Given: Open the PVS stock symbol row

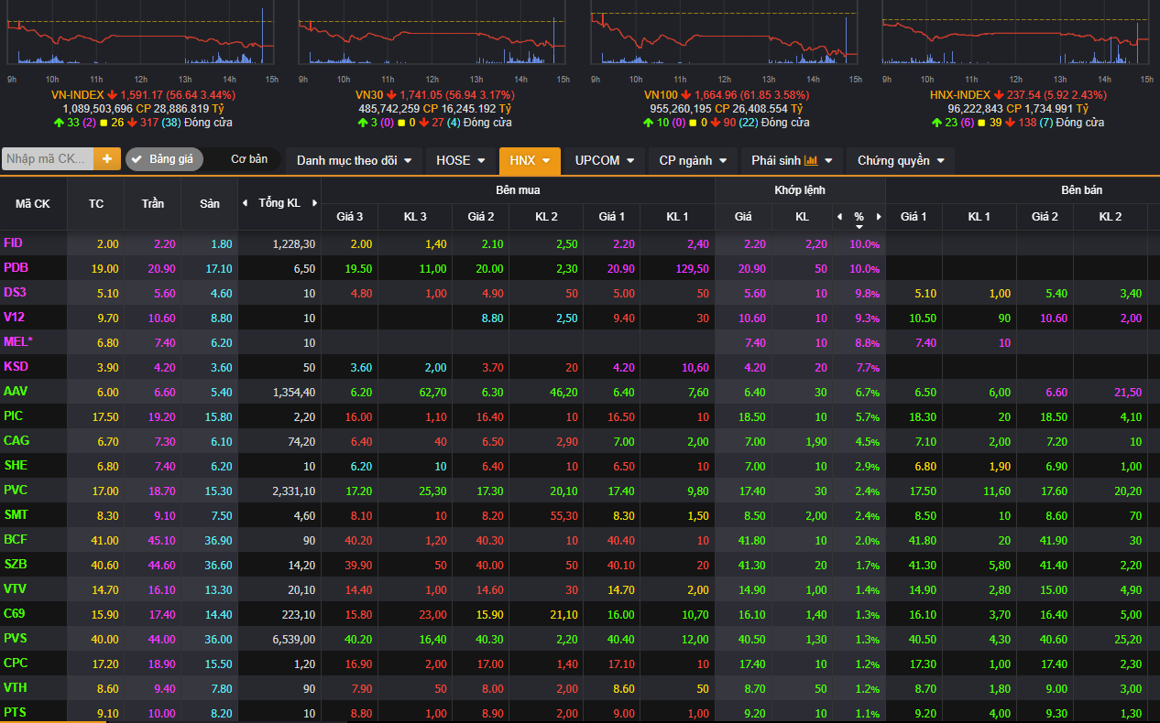Looking at the screenshot, I should pos(16,639).
